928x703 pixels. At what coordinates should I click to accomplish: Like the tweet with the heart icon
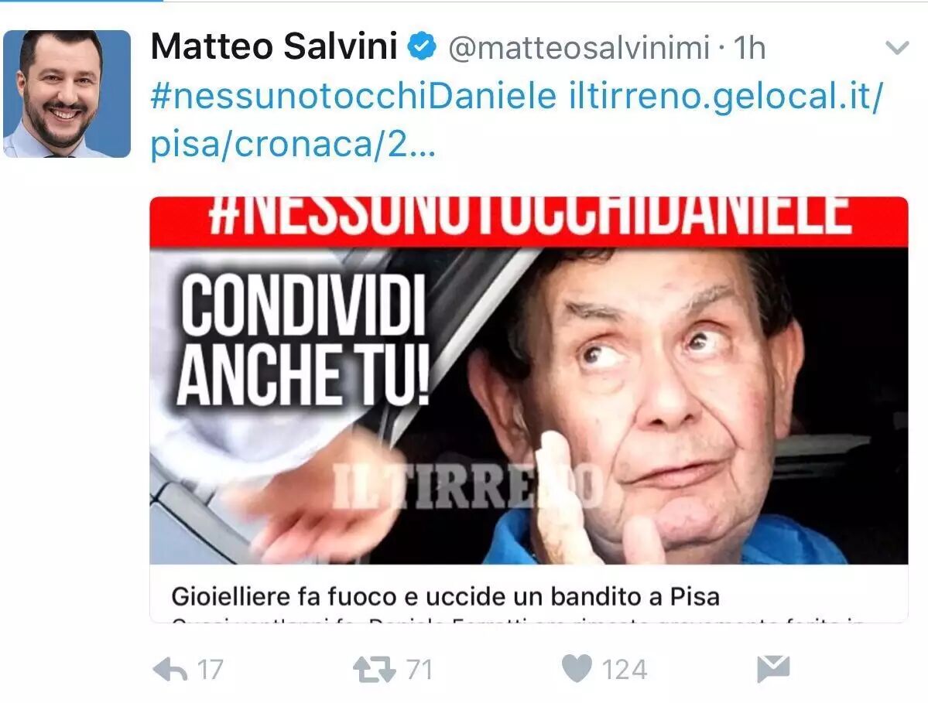[577, 669]
